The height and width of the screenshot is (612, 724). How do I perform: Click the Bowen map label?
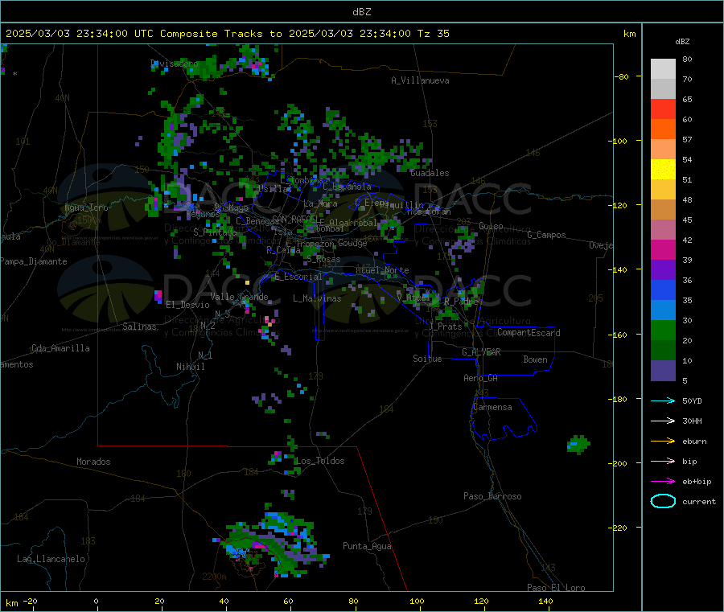(x=536, y=360)
